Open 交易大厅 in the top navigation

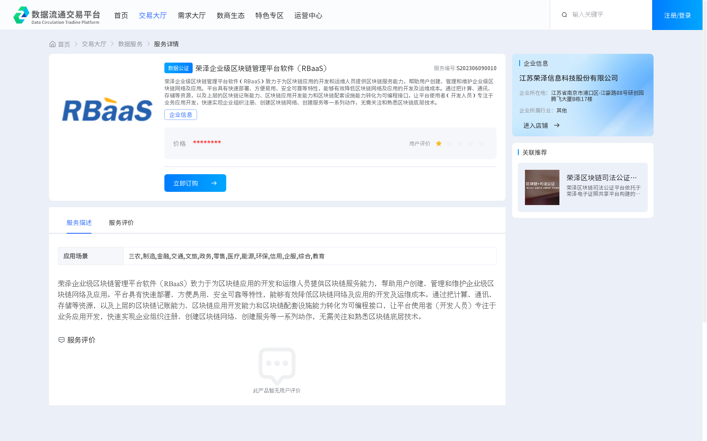coord(153,15)
